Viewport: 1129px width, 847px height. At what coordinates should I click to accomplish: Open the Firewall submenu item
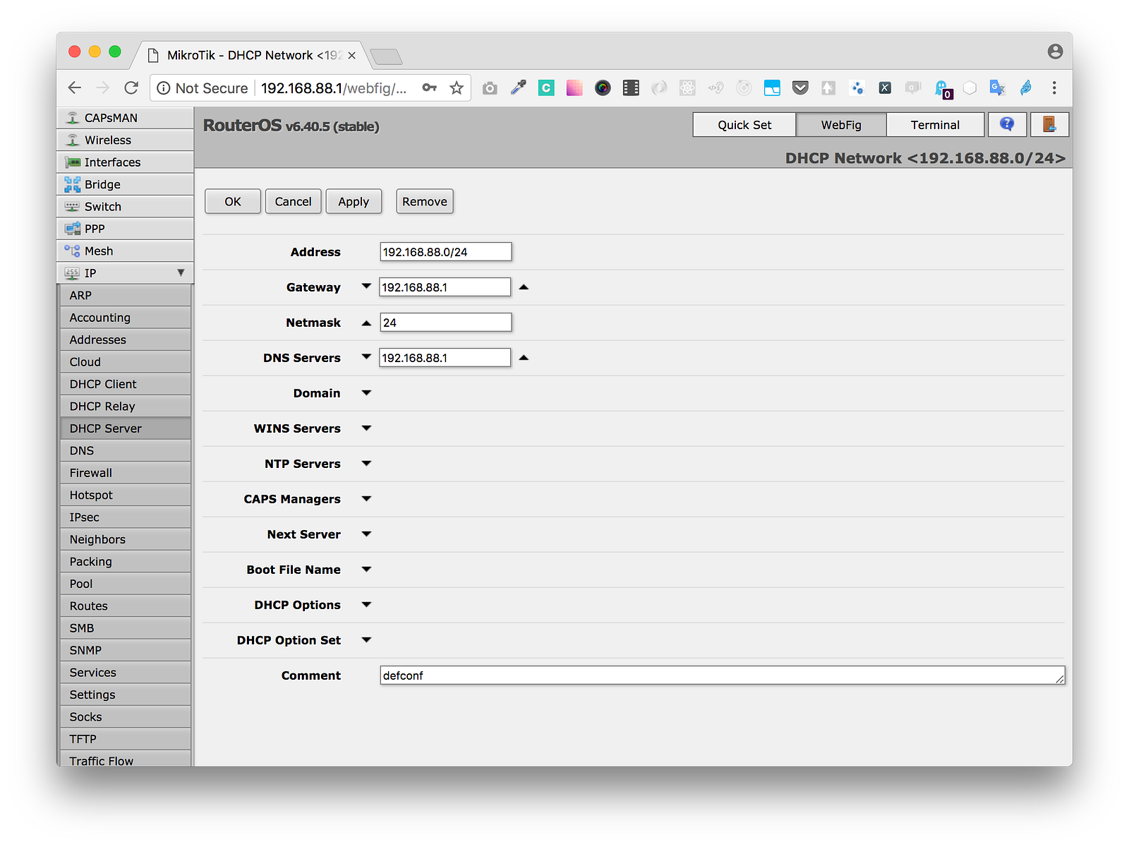126,473
